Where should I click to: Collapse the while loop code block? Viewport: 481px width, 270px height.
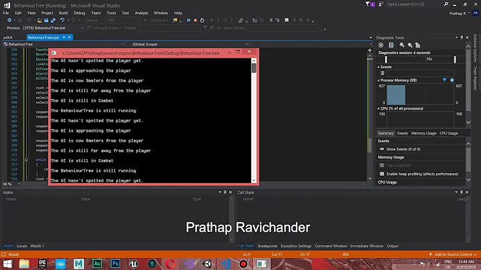26,160
